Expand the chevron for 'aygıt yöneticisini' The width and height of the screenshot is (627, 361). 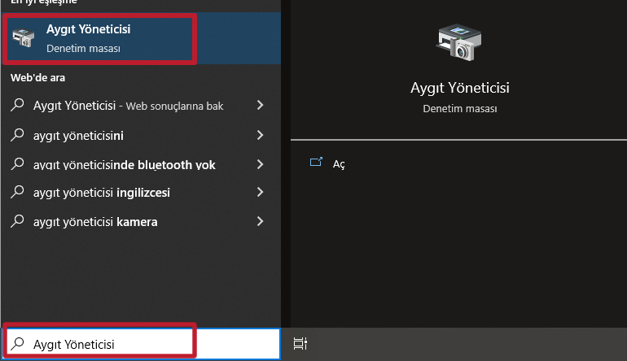coord(260,135)
